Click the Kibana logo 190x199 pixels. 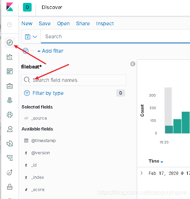pos(10,7)
